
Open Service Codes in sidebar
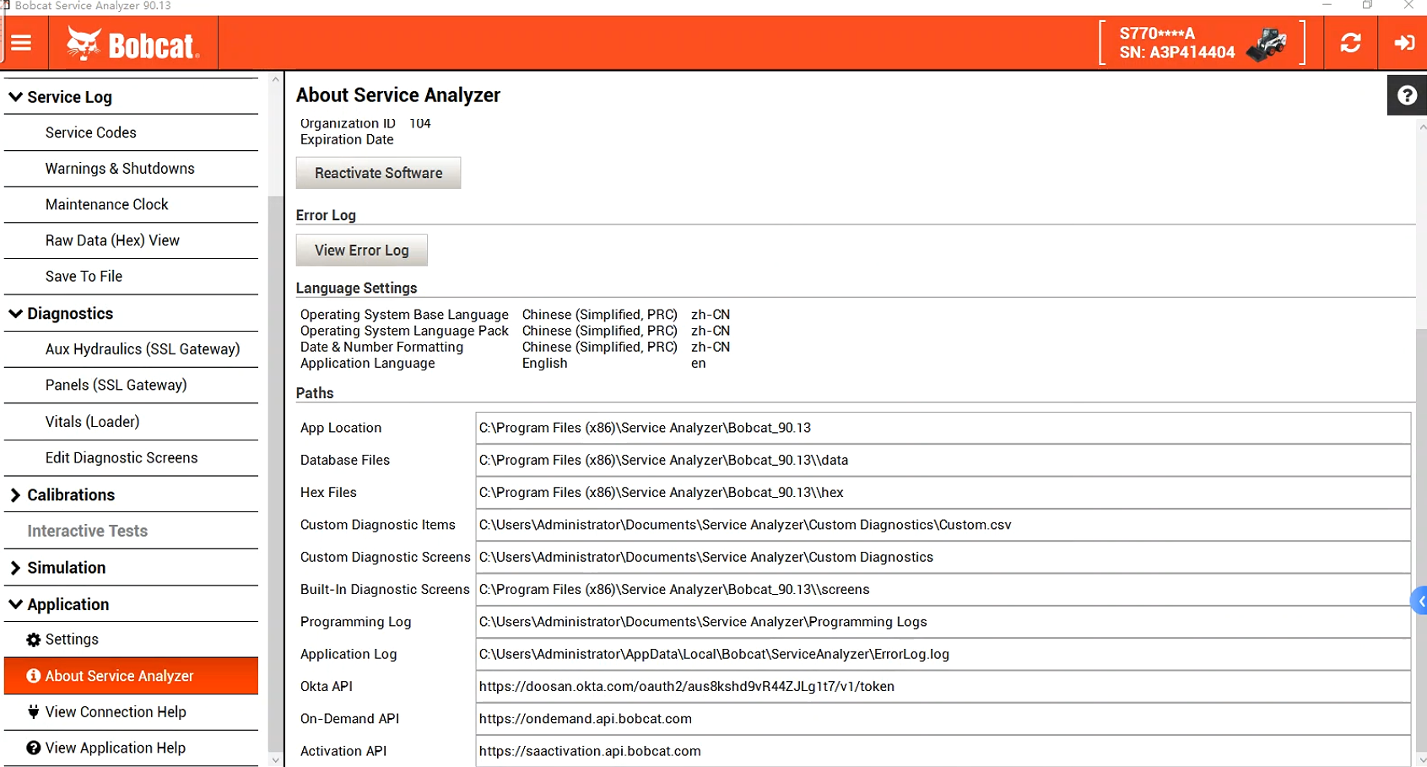point(91,132)
